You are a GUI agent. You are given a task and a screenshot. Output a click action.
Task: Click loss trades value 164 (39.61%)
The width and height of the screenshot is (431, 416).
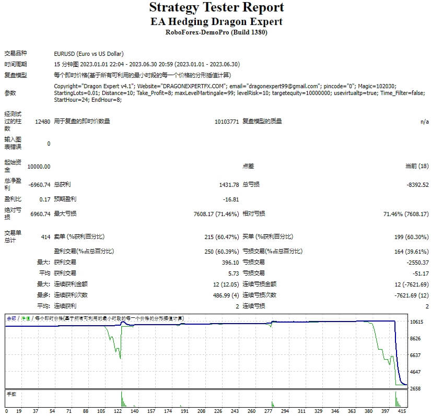tap(412, 252)
